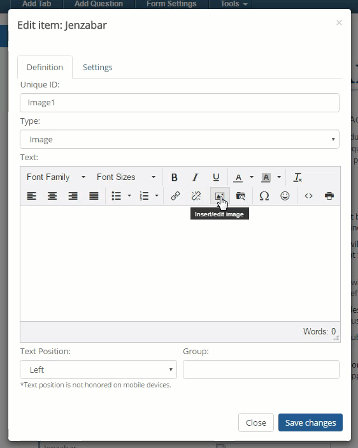Image resolution: width=358 pixels, height=448 pixels.
Task: Insert a special character with Omega icon
Action: (x=264, y=196)
